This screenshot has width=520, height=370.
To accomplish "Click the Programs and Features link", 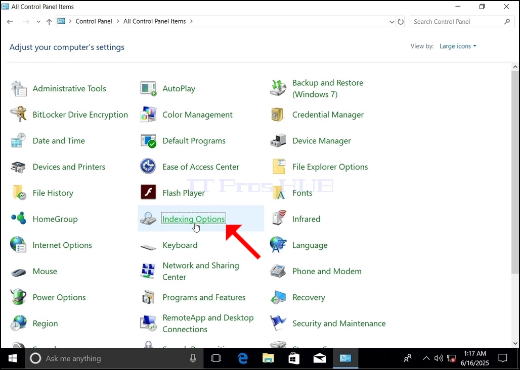I will point(204,297).
